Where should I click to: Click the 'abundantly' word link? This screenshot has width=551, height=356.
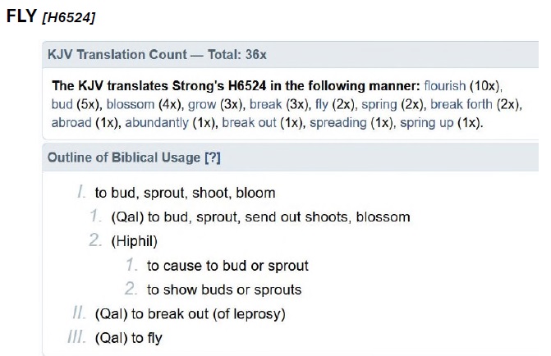point(157,122)
